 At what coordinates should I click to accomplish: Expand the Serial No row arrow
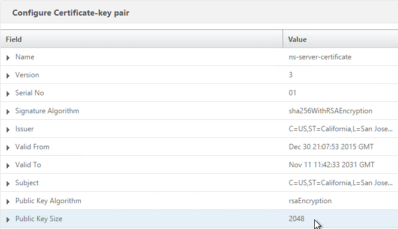8,94
